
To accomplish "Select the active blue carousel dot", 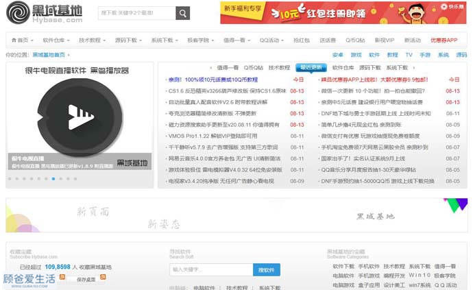I will pyautogui.click(x=53, y=179).
